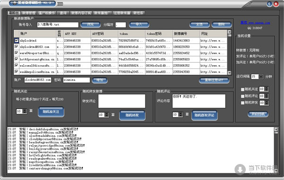Enable the 随机转发 checkbox in 挂机设置

242,103
